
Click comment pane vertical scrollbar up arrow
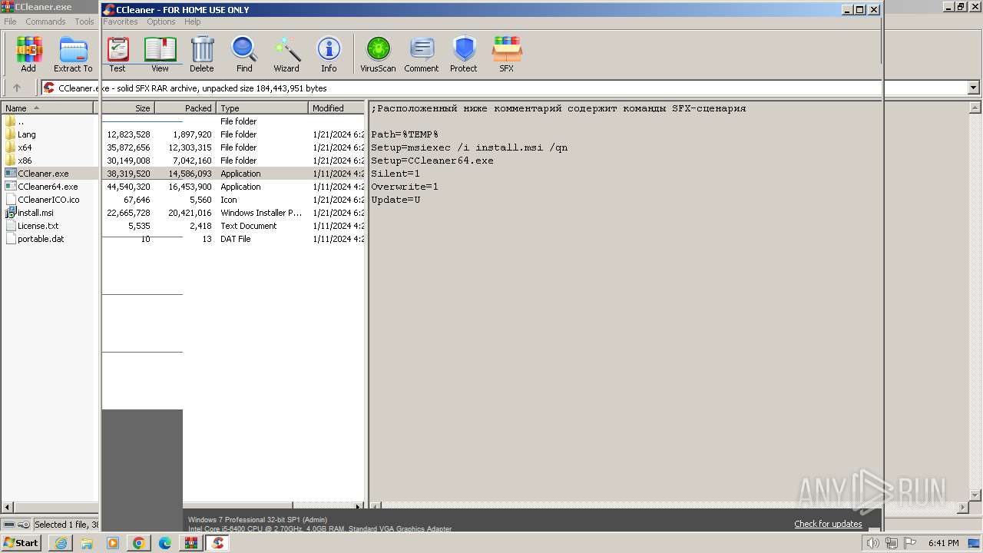[975, 108]
